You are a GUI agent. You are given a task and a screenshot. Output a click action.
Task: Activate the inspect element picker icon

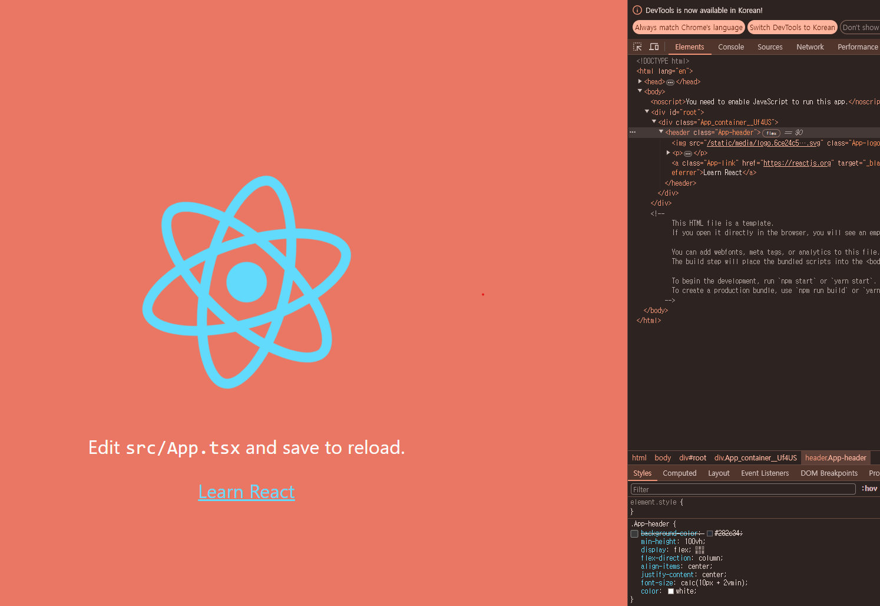point(637,47)
